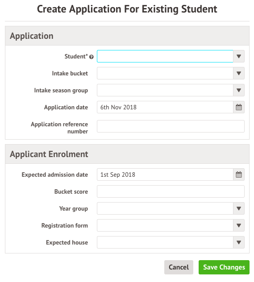Open the Registration form dropdown arrow
Image resolution: width=254 pixels, height=282 pixels.
[239, 225]
